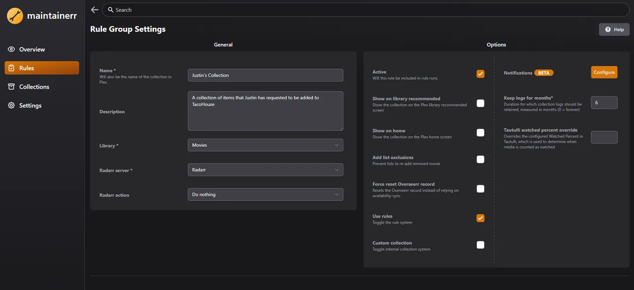This screenshot has height=290, width=634.
Task: Click the maintainerr wrench logo
Action: coord(14,15)
